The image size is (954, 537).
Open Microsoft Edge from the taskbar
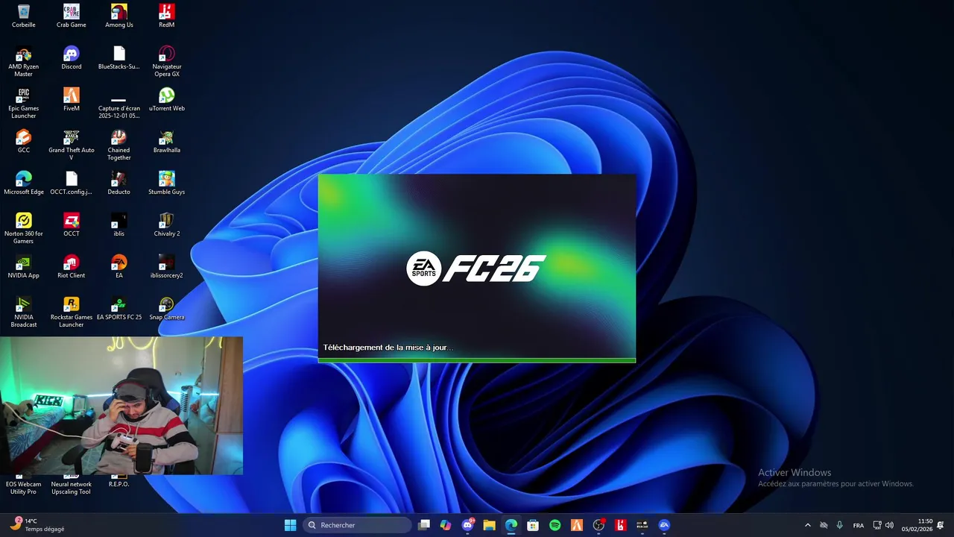(511, 525)
